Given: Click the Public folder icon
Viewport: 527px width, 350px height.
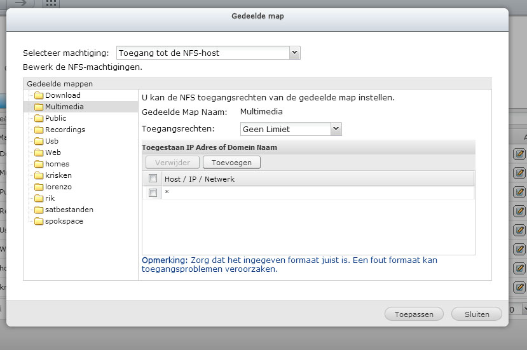Looking at the screenshot, I should click(39, 118).
